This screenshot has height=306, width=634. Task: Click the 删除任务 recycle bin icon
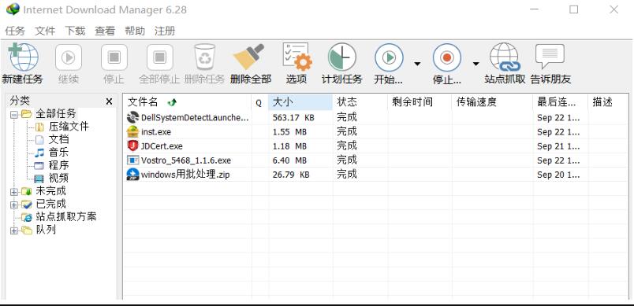pos(204,57)
